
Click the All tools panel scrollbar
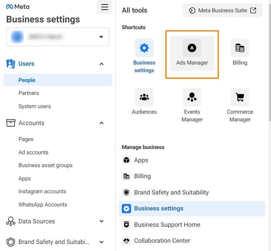tap(270, 63)
